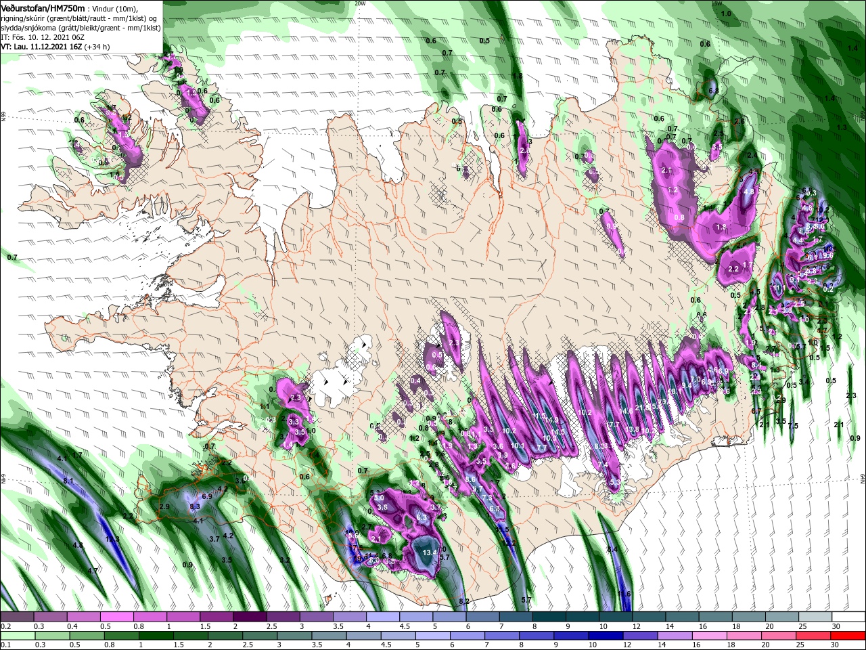Pick the bottom-row green swatch starting at 0.3
Screen dimensions: 866x650
(52, 636)
